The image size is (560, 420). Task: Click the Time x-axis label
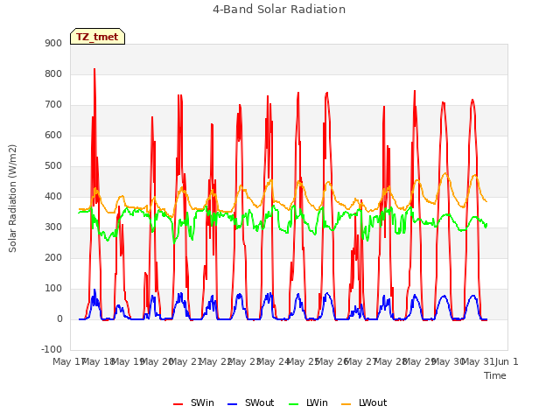tap(495, 375)
